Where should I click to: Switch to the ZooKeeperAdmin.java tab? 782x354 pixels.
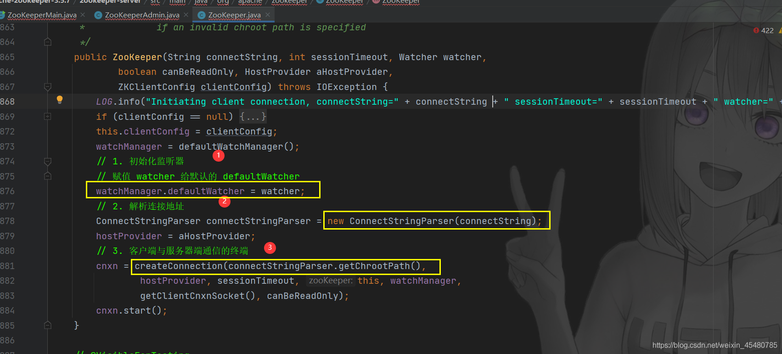pos(142,15)
